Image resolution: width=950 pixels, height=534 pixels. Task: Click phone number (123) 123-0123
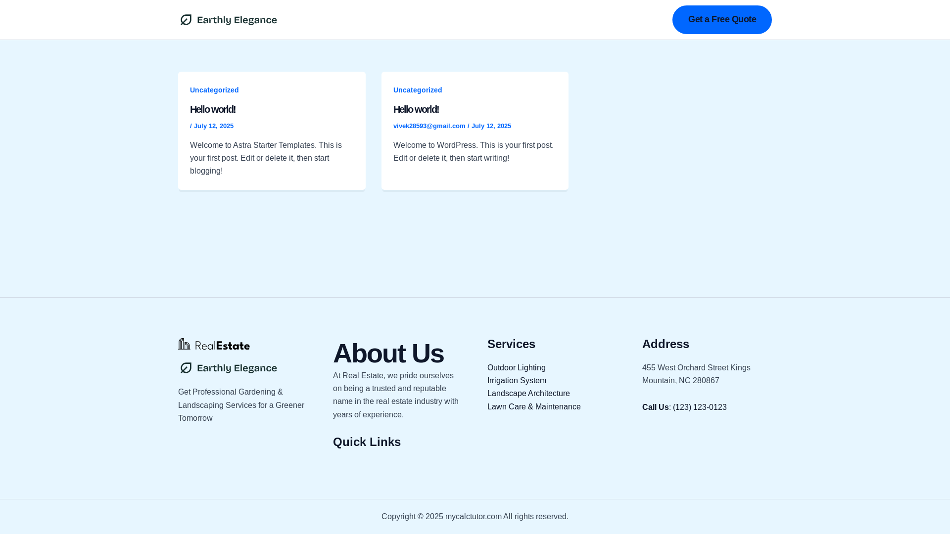700,407
